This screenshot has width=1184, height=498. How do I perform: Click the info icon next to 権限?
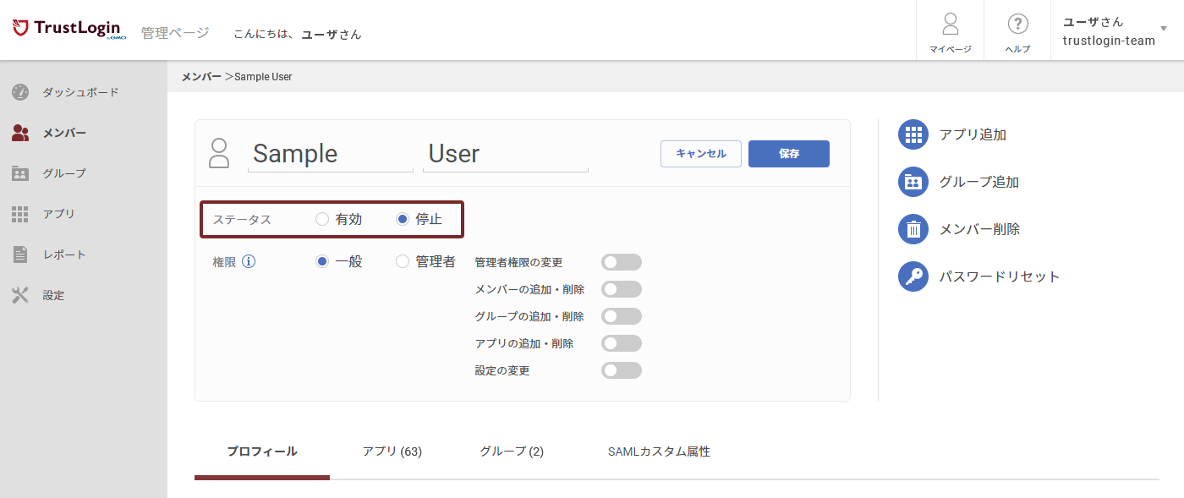coord(249,261)
